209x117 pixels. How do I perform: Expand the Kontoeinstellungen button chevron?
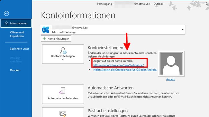(x=63, y=60)
